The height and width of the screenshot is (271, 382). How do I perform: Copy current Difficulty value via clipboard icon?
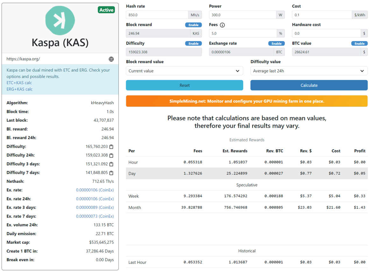click(x=111, y=147)
